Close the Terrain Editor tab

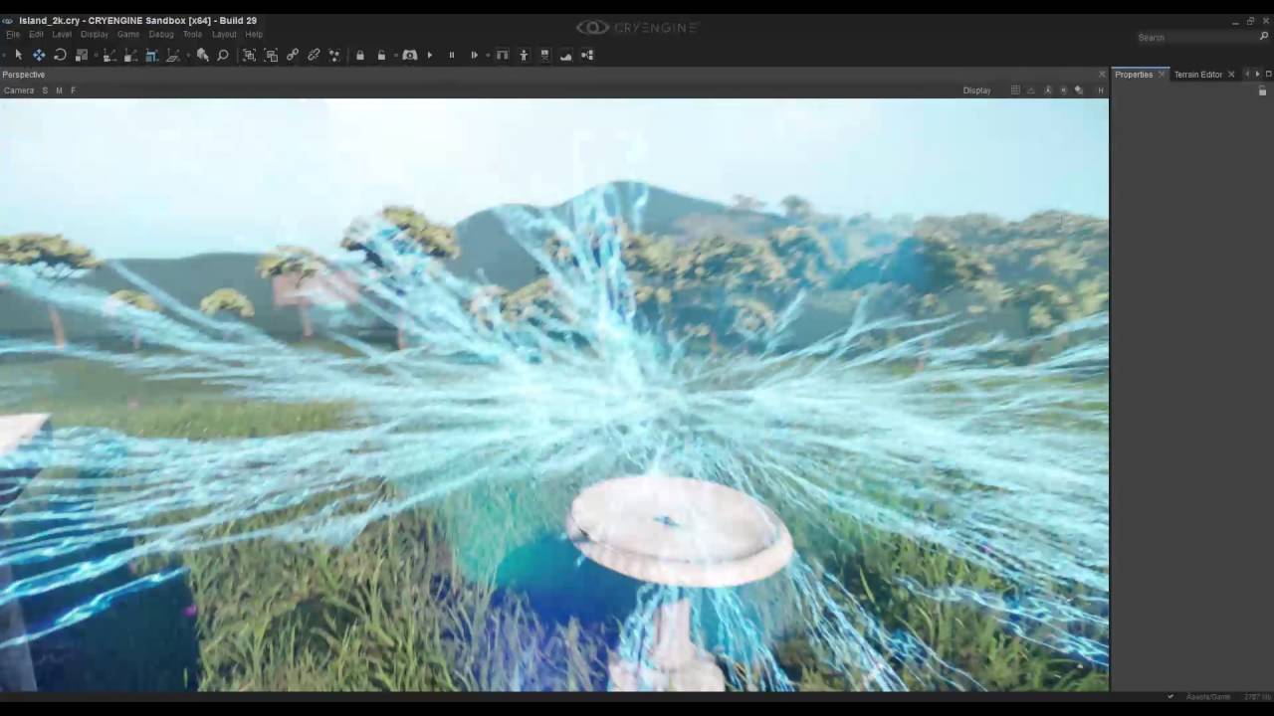coord(1231,75)
